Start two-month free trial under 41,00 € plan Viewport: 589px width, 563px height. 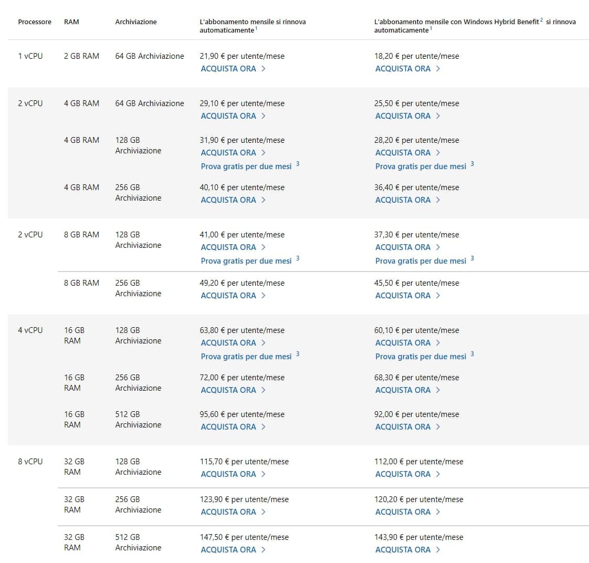point(246,261)
